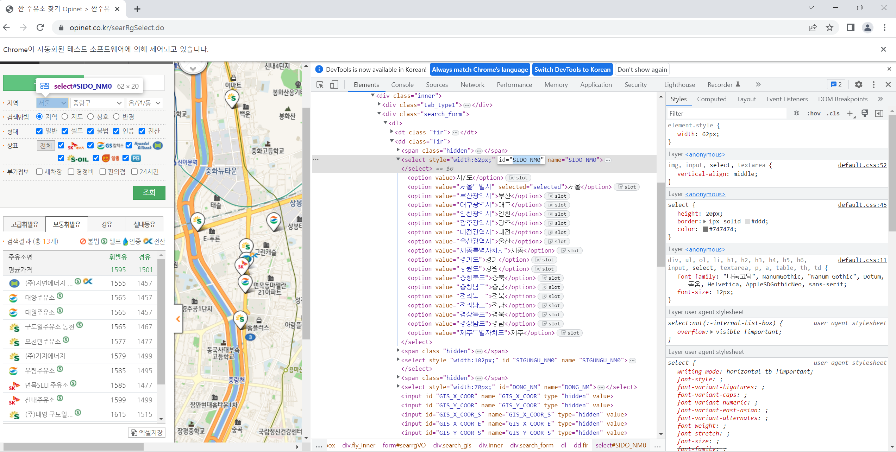Expand the SIGUNGU_NM0 select element node
This screenshot has height=452, width=896.
[398, 359]
